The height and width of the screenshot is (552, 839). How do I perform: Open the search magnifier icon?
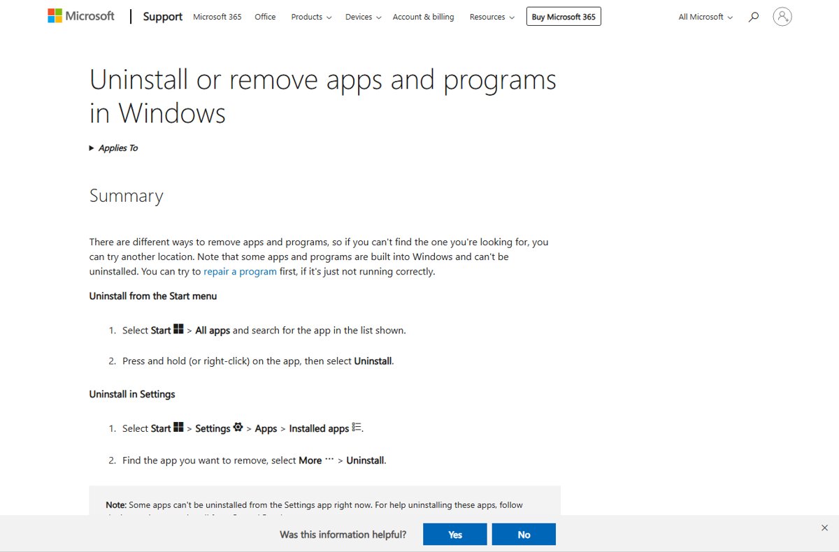753,17
